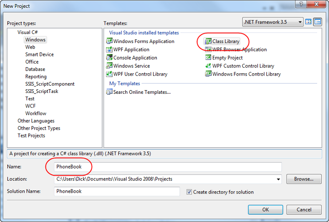Choose the Windows Service template icon
Viewport: 329px width, 222px height.
pos(110,66)
